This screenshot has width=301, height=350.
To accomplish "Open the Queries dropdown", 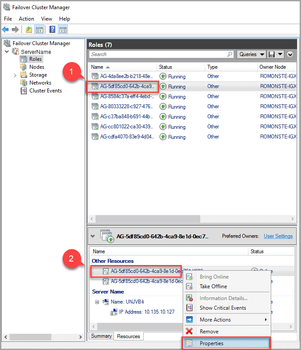I will pos(251,54).
